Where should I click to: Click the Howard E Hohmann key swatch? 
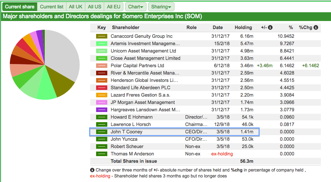(102, 117)
